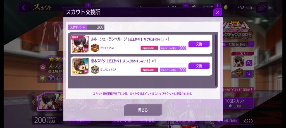
Task: Open ルルーシュ pilot portrait thumbnail
Action: tap(80, 44)
